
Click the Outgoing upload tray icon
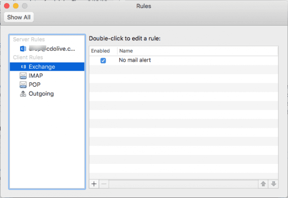click(x=23, y=94)
